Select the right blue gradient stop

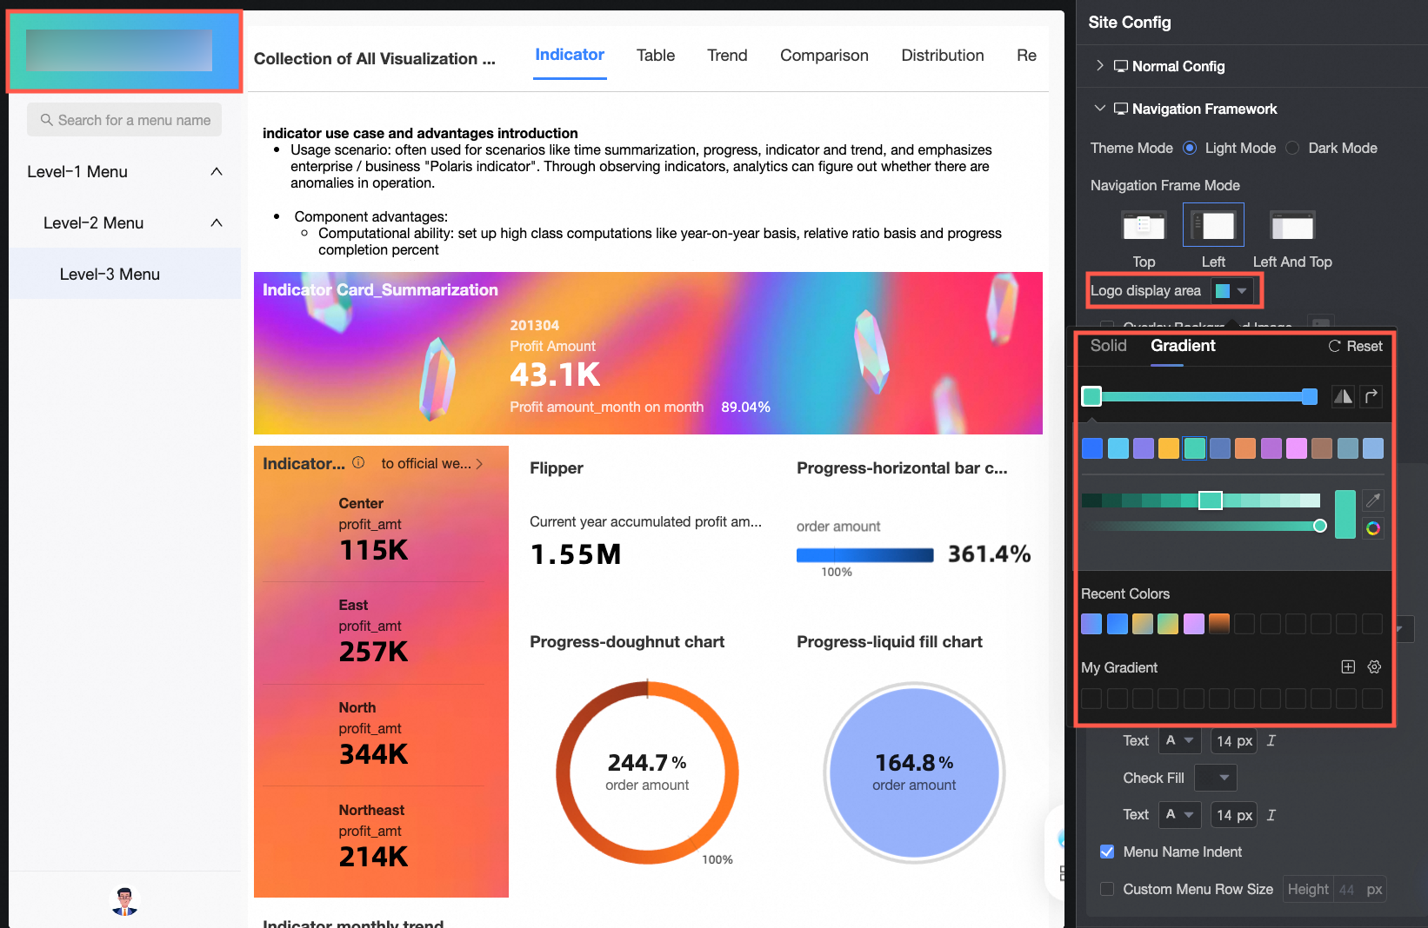(x=1310, y=396)
